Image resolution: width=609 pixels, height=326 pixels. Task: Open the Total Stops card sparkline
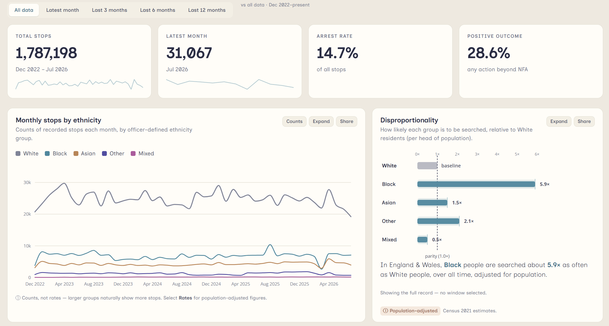[x=79, y=84]
